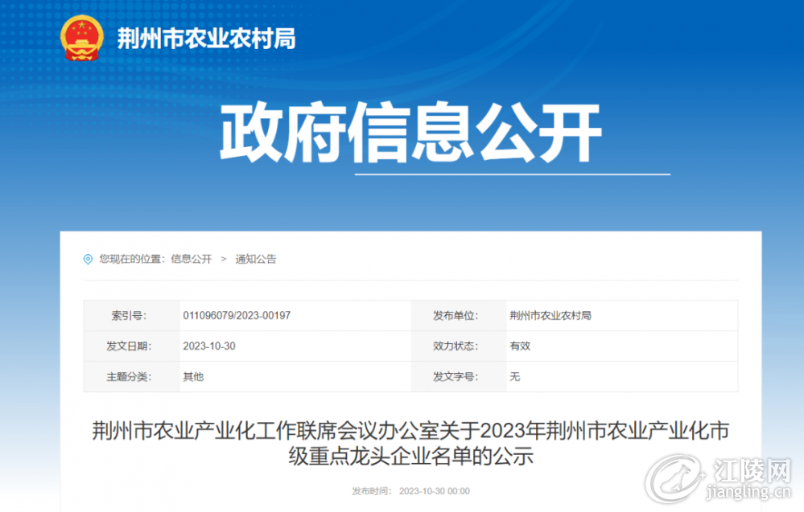Click the 发文日期 value 2023-10-30
This screenshot has width=804, height=512.
[x=209, y=346]
